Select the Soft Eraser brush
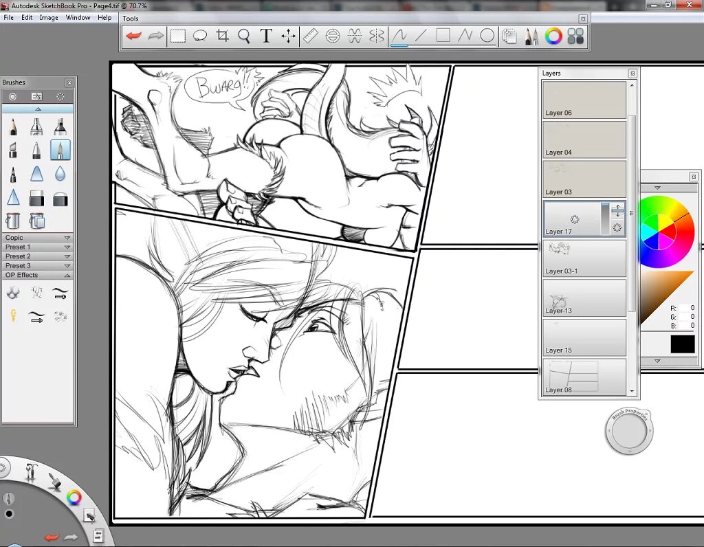This screenshot has height=547, width=704. pyautogui.click(x=60, y=199)
